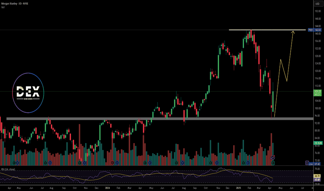This screenshot has width=324, height=191.
Task: Click the 35.16M volume value label
Action: point(318,143)
